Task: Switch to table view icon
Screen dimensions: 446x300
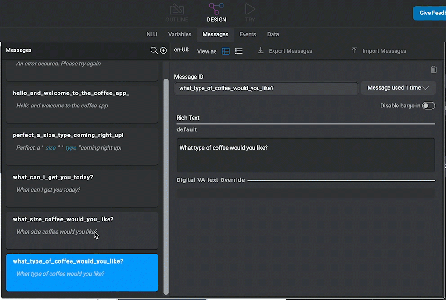Action: [x=225, y=51]
